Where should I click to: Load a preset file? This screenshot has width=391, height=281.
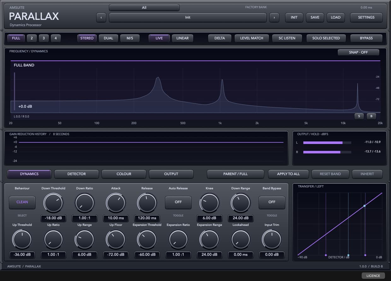pos(336,18)
